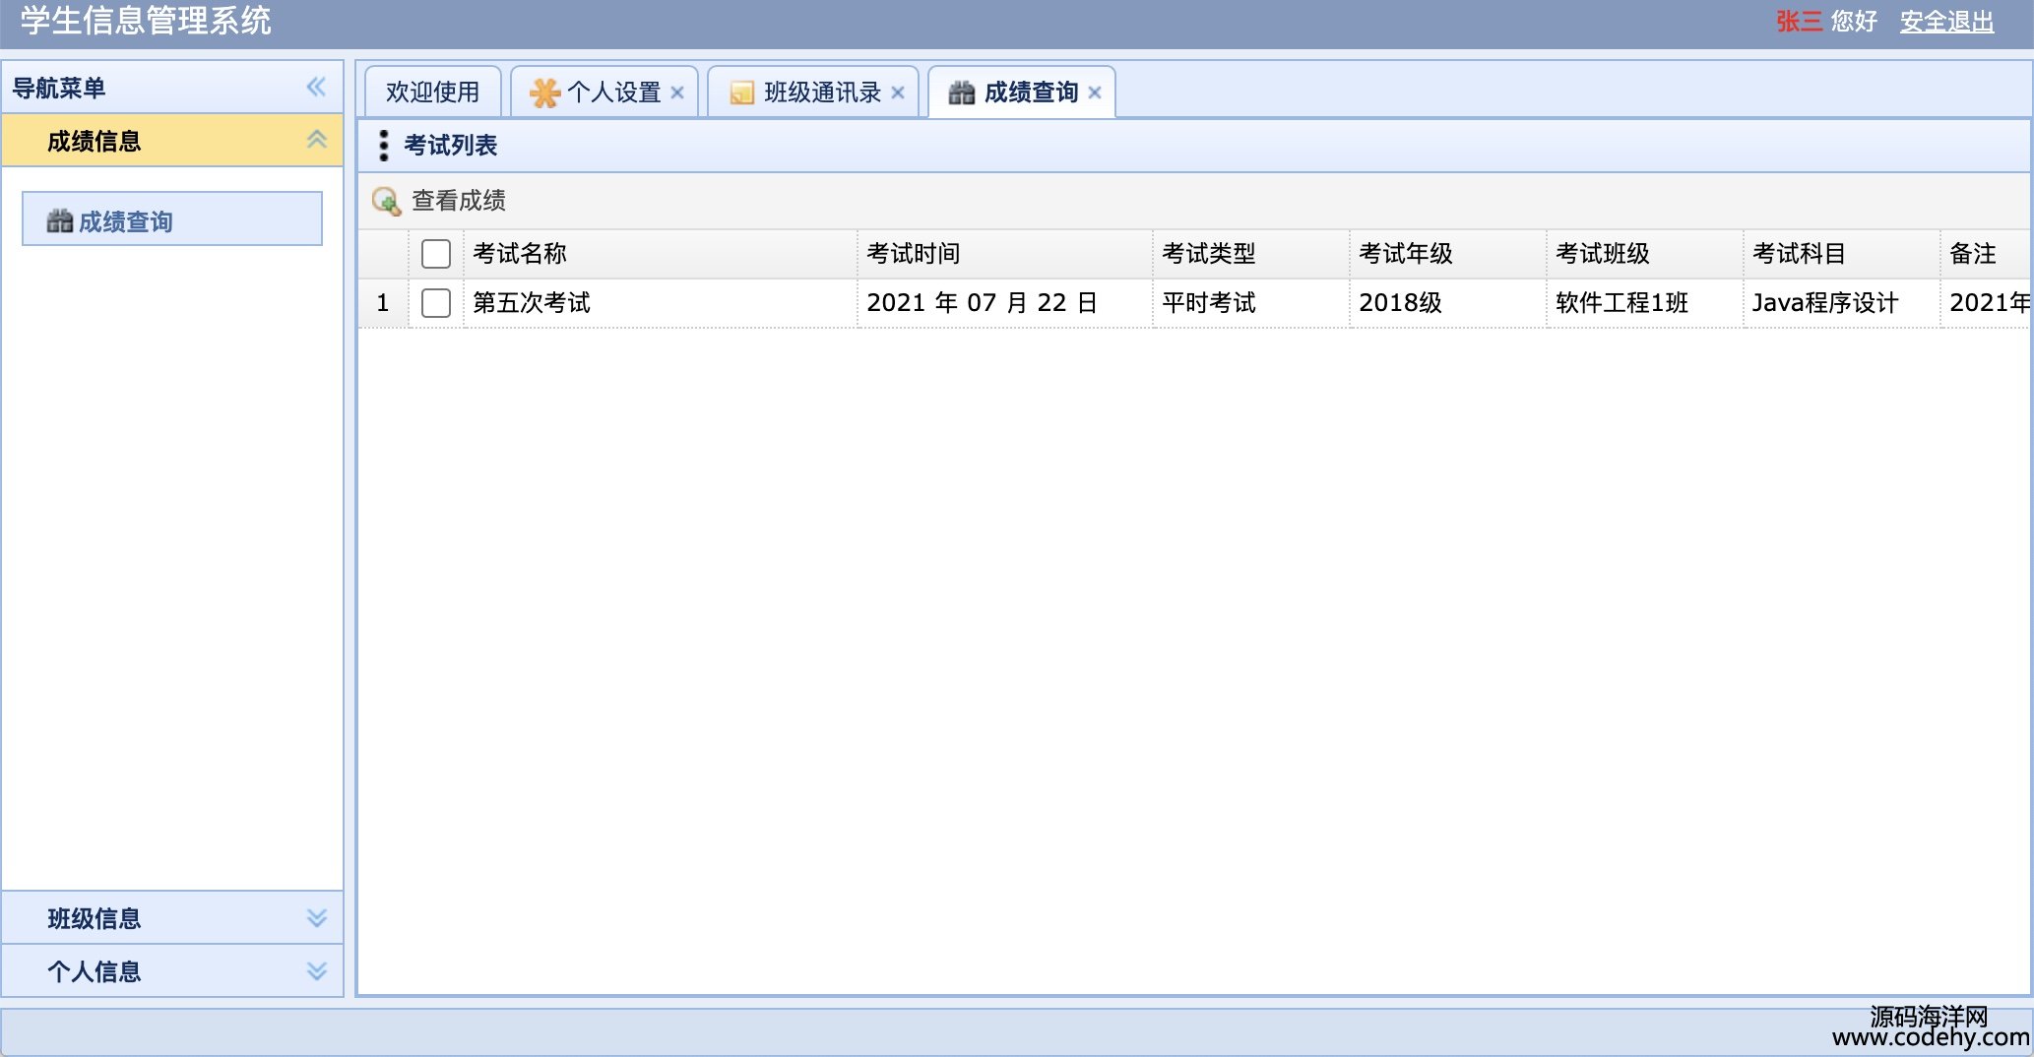Screen dimensions: 2034x1057
Task: Click the orange gear icon on 个人设置 tab
Action: [544, 93]
